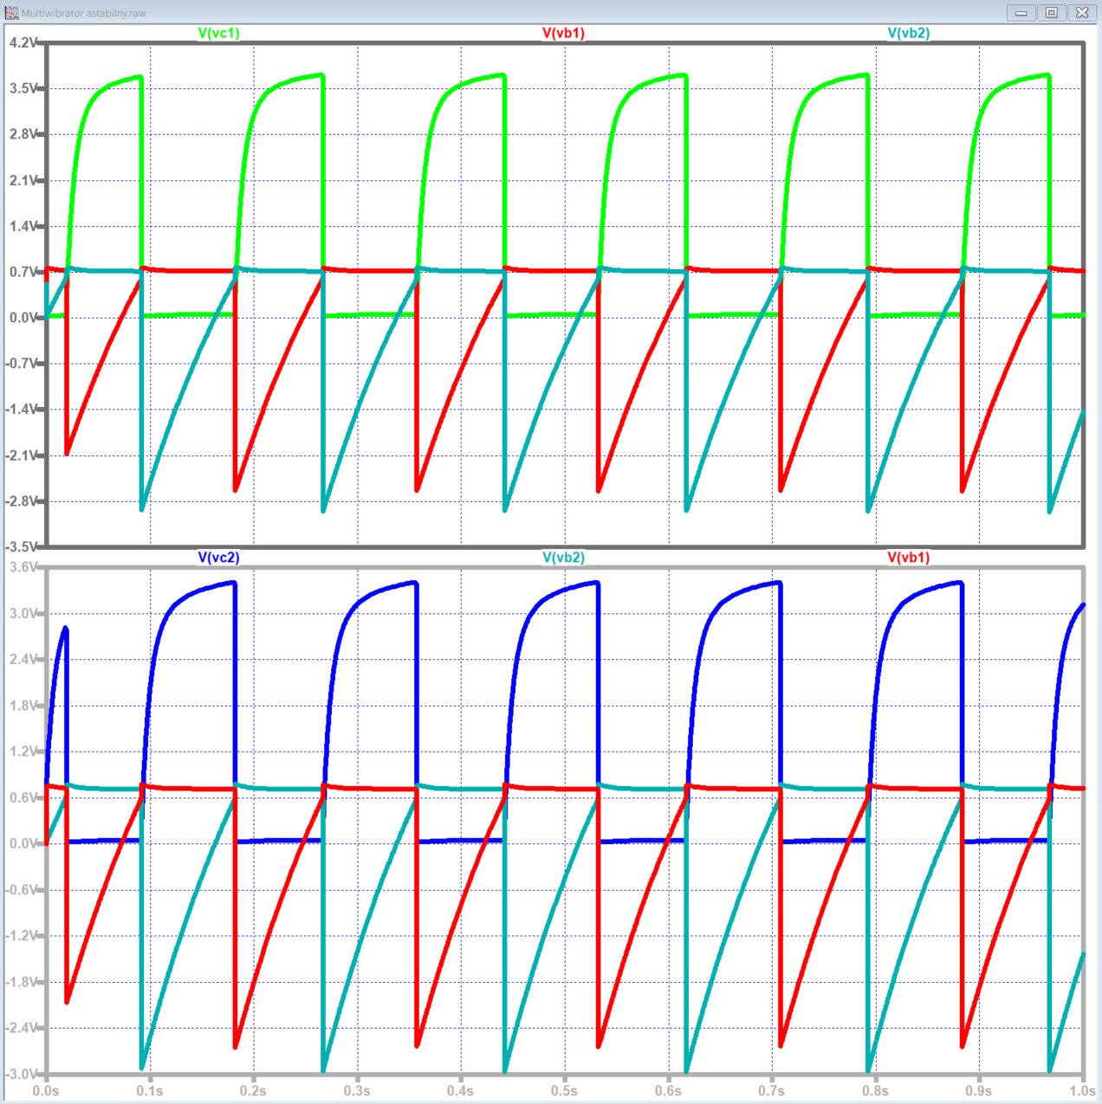Click the -0.7V axis tick label
1102x1104 pixels.
[22, 364]
